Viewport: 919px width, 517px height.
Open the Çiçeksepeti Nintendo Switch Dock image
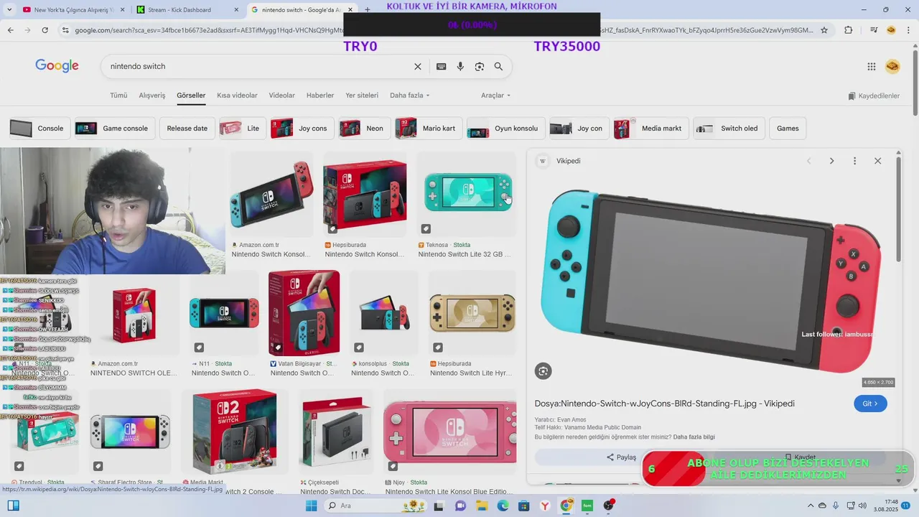336,432
